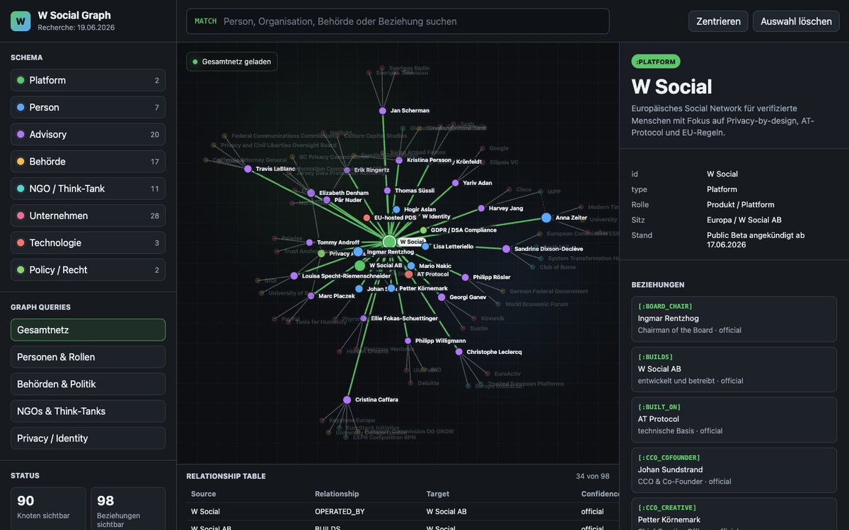Click the Auswahl löschen button
The image size is (849, 530).
(796, 21)
